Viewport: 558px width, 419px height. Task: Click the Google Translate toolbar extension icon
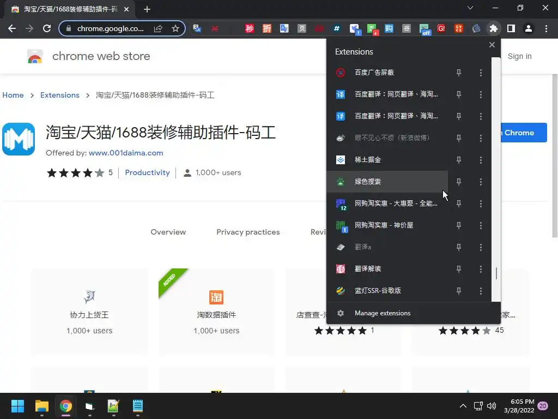[x=197, y=28]
